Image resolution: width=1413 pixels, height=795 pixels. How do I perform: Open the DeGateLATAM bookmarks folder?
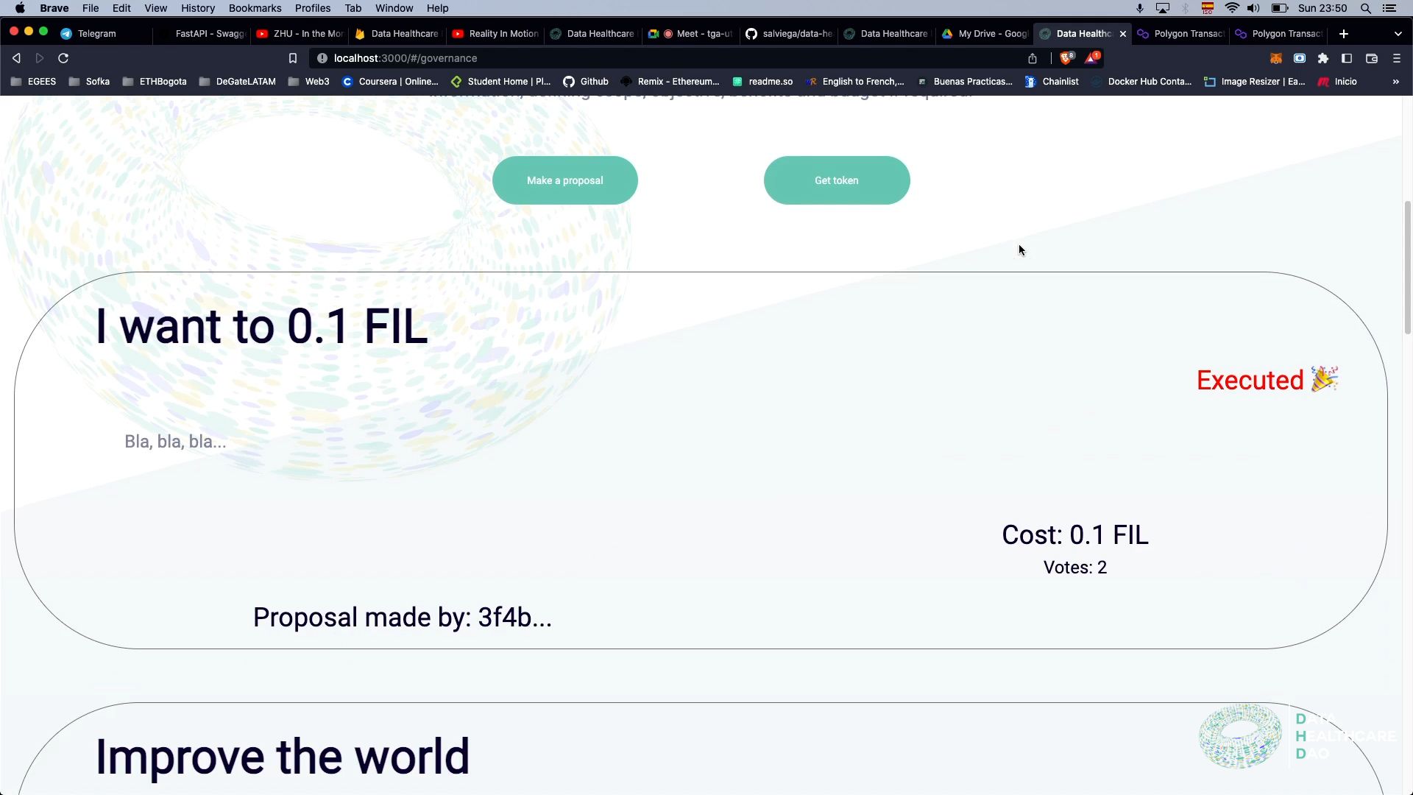pos(238,82)
